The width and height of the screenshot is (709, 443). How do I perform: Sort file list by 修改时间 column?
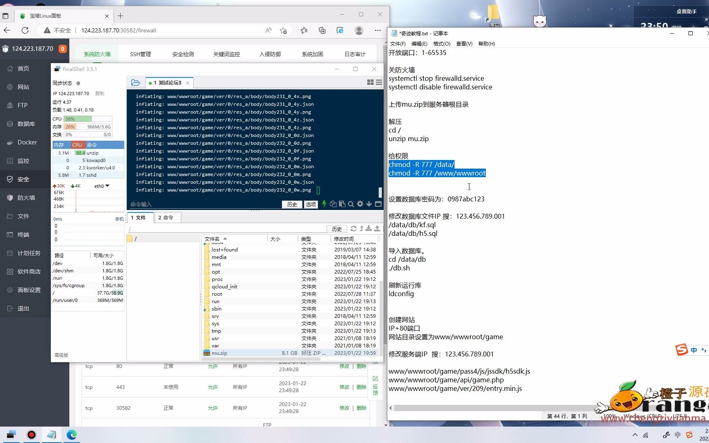(344, 239)
